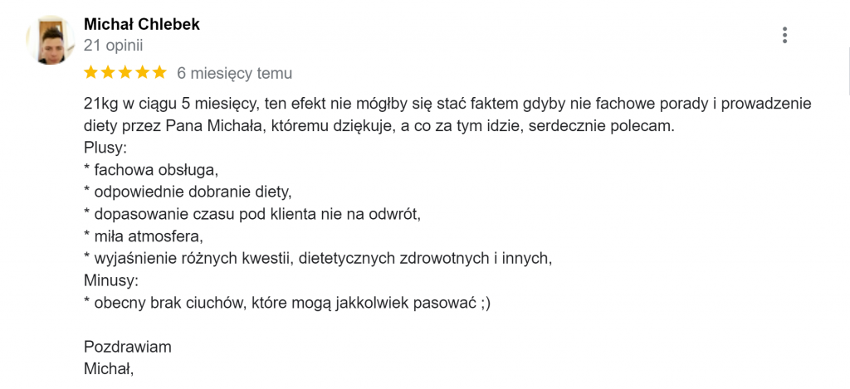Click the 'obecny brak ciuchów' line
Viewport: 850px width, 389px height.
(287, 304)
